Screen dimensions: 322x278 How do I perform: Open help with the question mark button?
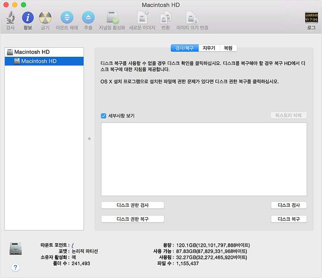15,267
